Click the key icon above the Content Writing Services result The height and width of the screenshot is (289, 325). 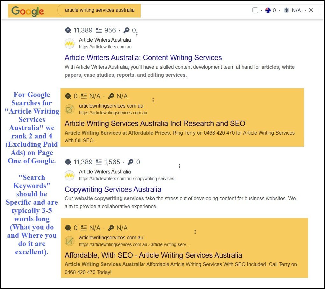pyautogui.click(x=126, y=30)
